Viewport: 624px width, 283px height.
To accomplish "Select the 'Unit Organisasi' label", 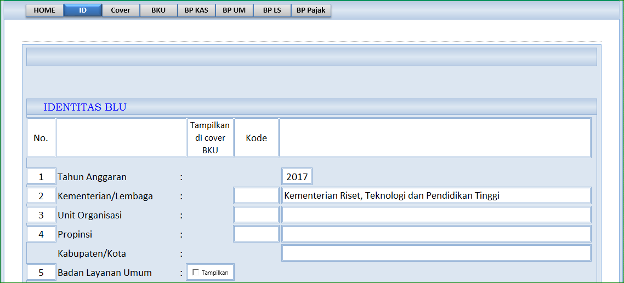I will pos(89,215).
